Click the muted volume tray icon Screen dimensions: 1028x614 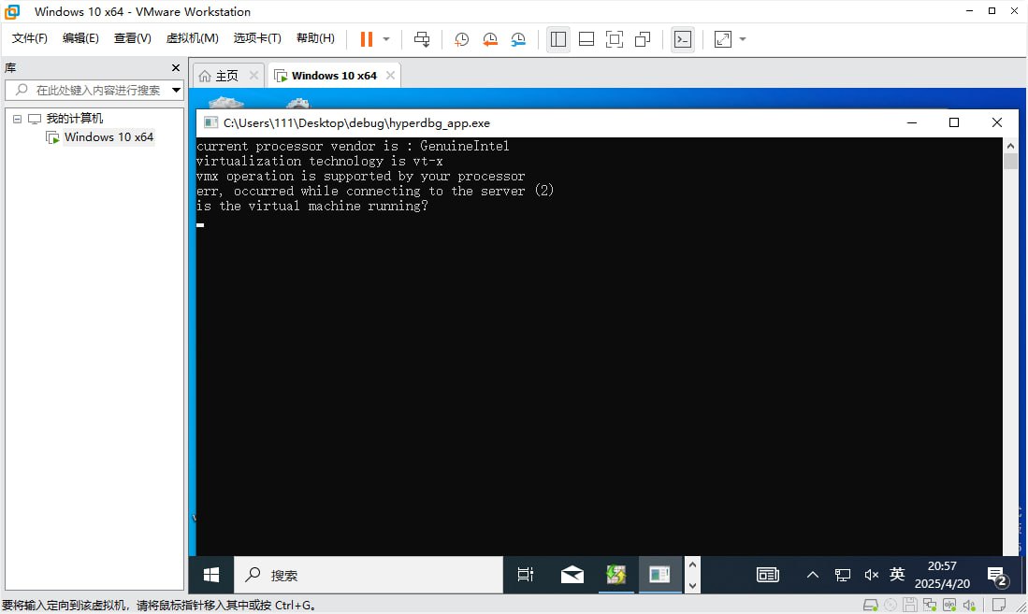[871, 575]
